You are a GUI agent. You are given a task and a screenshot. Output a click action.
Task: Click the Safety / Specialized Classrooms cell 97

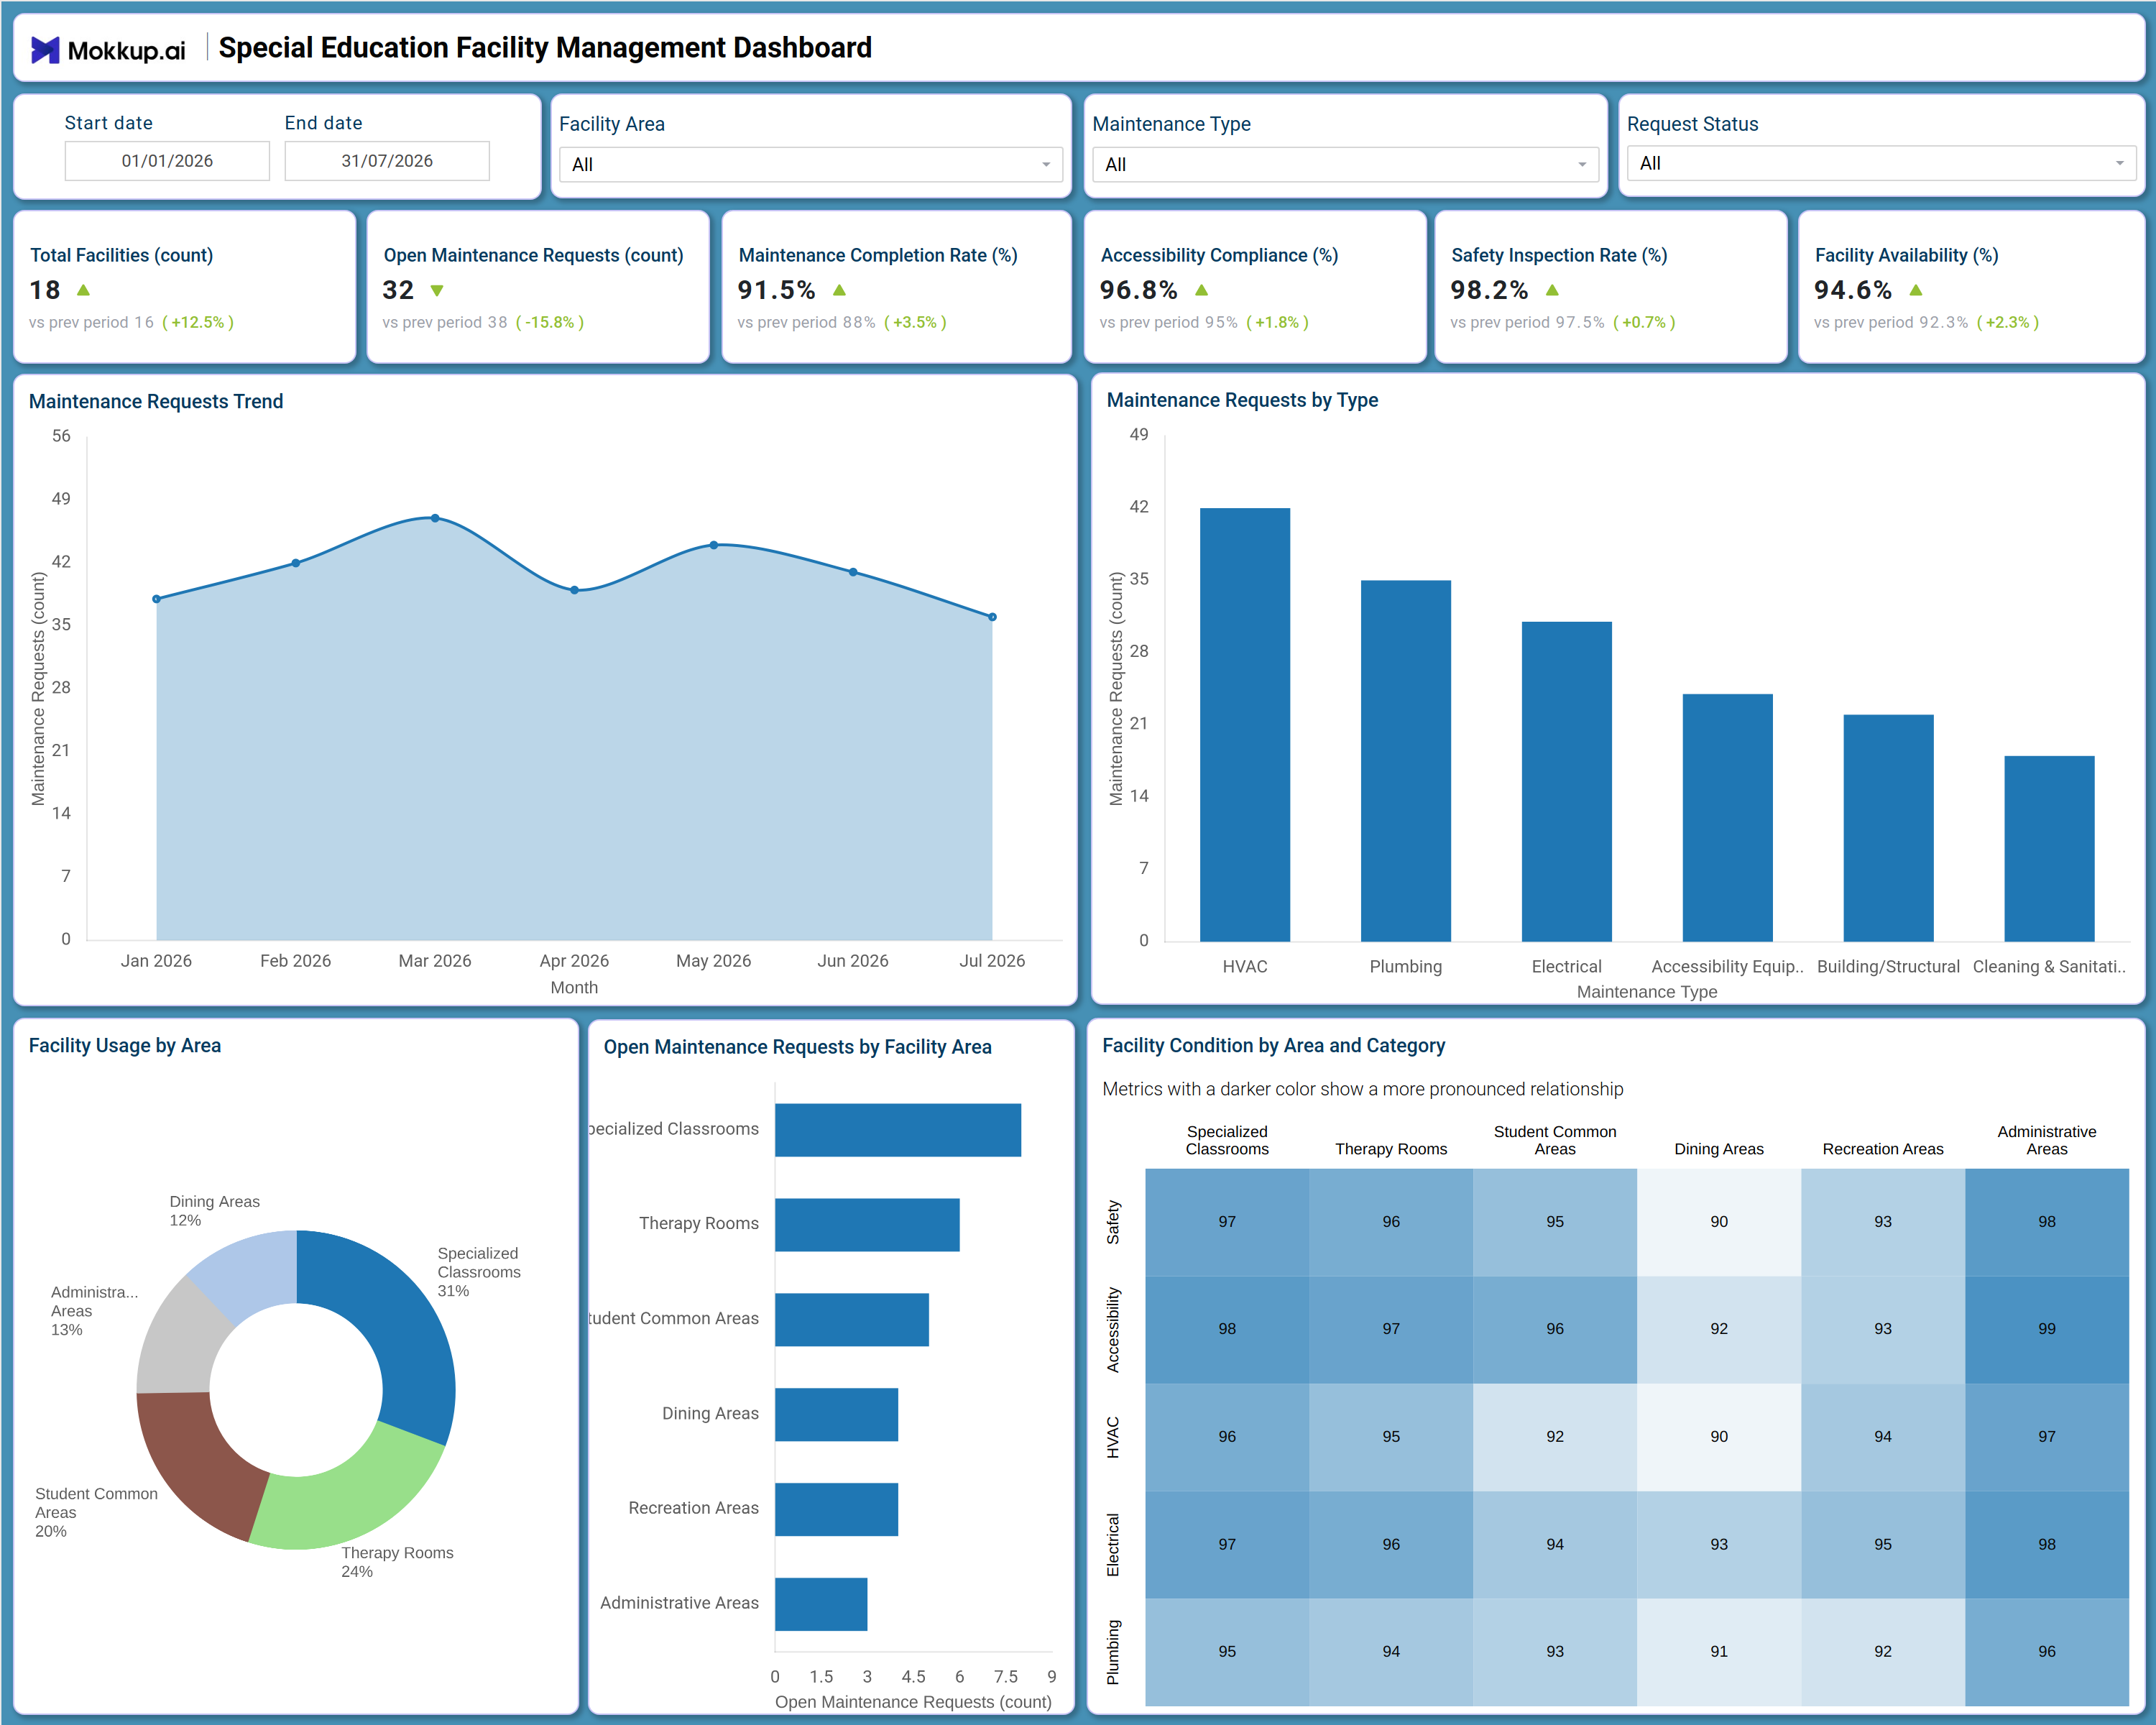(x=1227, y=1222)
